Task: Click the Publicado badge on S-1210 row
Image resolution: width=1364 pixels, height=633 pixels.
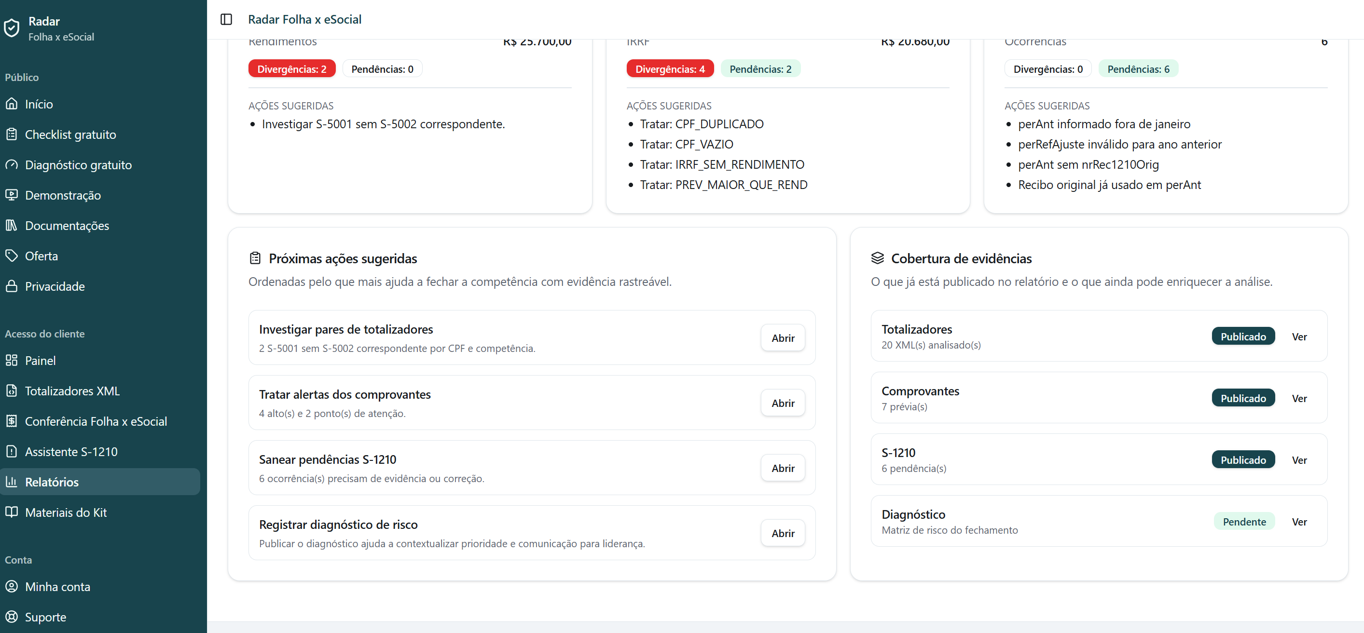Action: (1243, 459)
